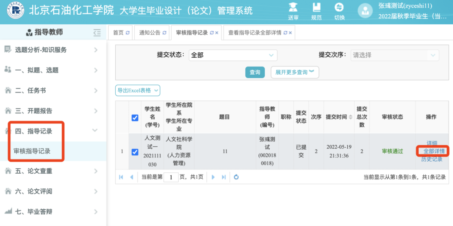
Task: Open the 导出Excel表格 dropdown
Action: [x=138, y=90]
